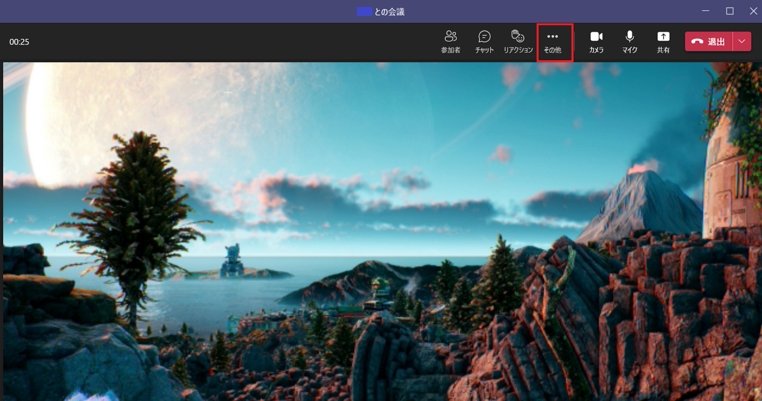Expand the chevron next to 退出
The image size is (762, 401).
[742, 41]
